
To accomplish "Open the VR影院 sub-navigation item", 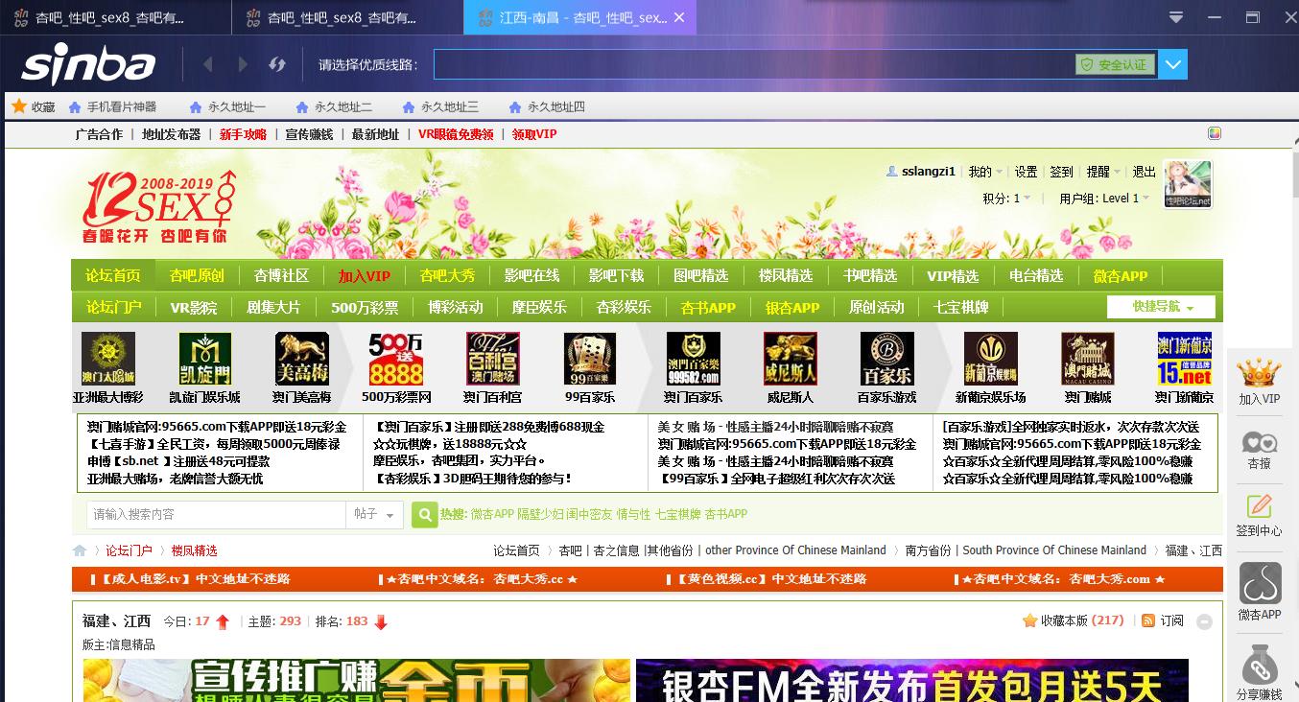I will (194, 307).
